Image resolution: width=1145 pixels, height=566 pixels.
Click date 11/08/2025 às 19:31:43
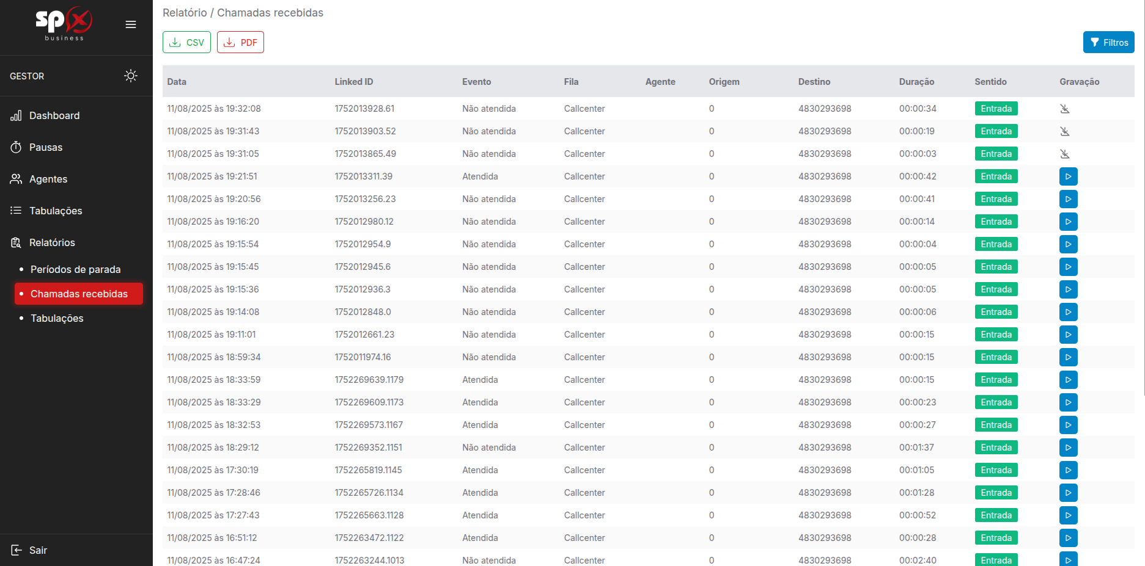click(213, 131)
